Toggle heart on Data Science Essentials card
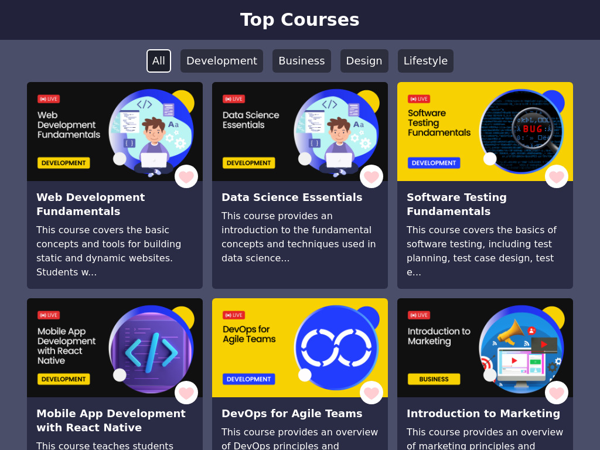This screenshot has height=450, width=600. [x=371, y=176]
